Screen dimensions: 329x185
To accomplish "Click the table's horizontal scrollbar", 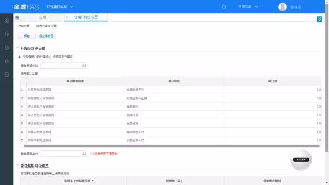I will tap(172, 146).
